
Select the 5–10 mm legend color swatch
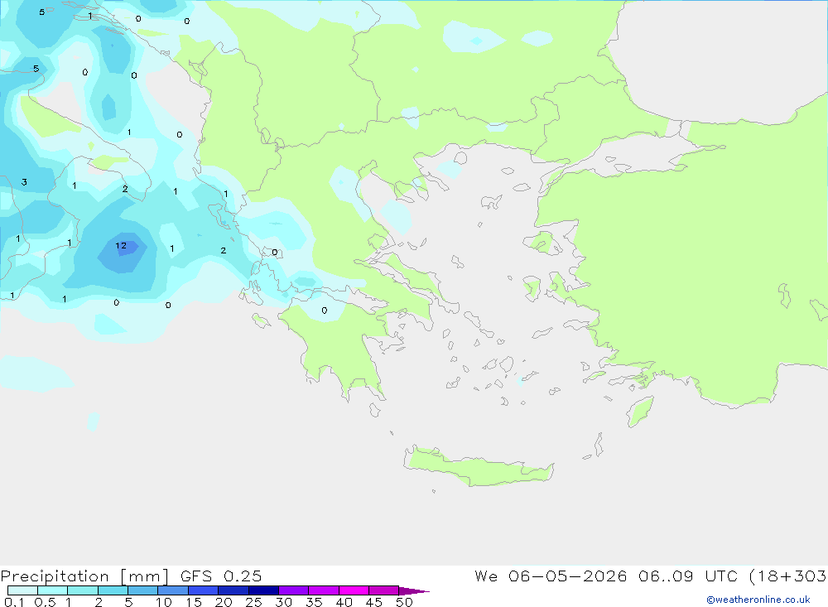(x=143, y=590)
